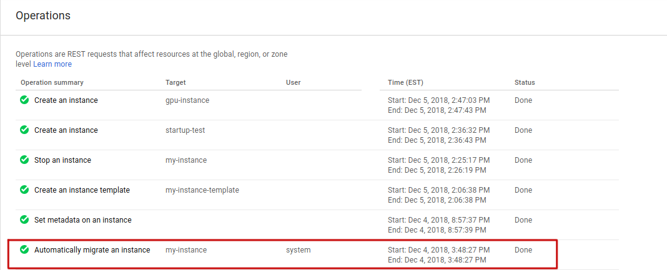Click green check icon beside gpu-instance creation

tap(24, 100)
